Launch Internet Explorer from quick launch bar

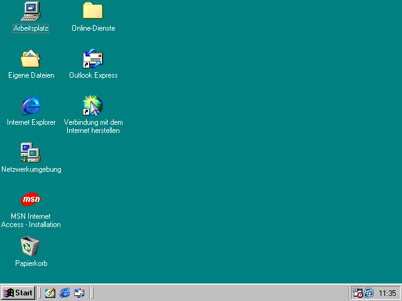(x=65, y=293)
